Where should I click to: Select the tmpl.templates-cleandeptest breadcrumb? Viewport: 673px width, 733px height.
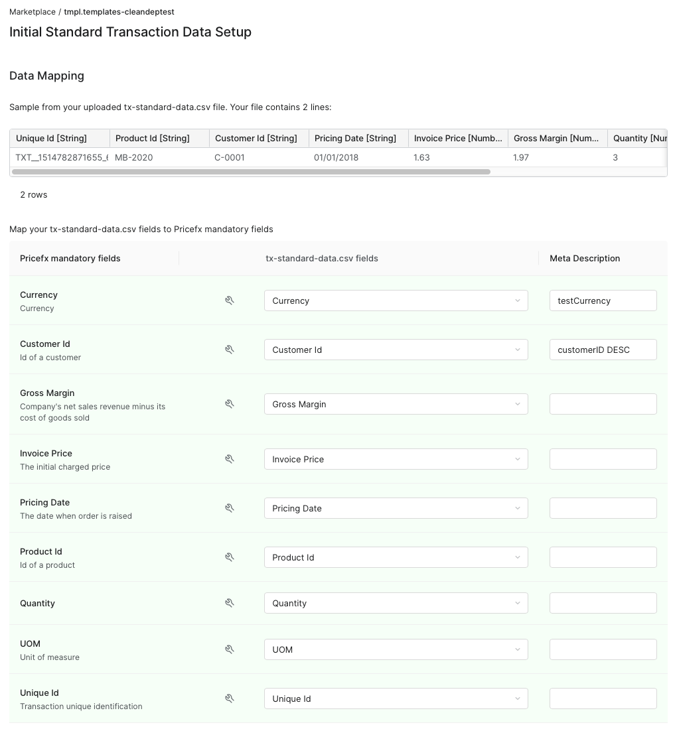pos(119,11)
